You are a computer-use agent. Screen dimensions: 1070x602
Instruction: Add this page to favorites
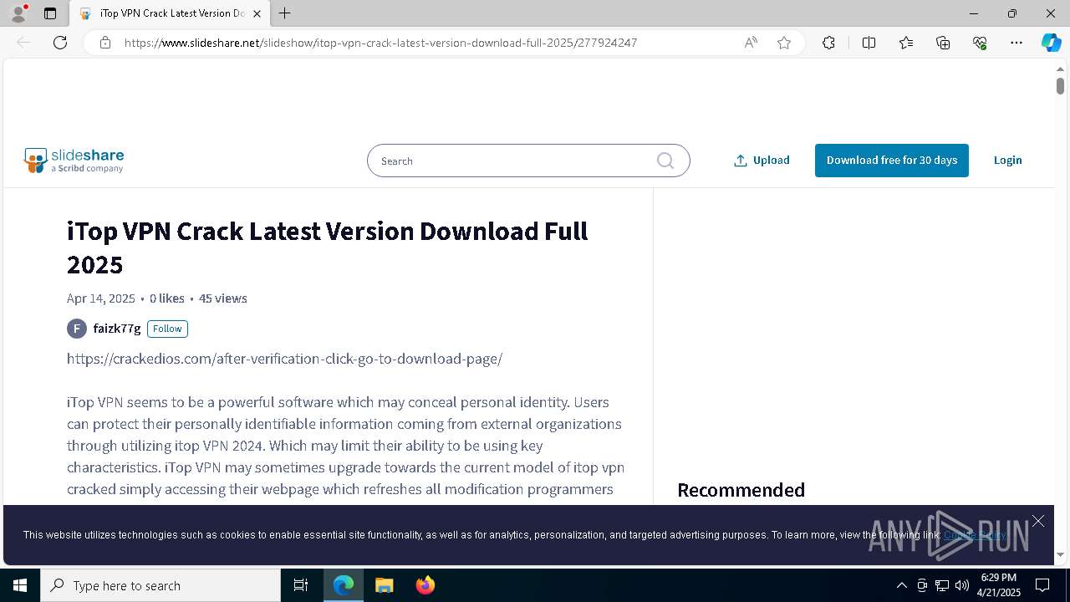pyautogui.click(x=784, y=43)
